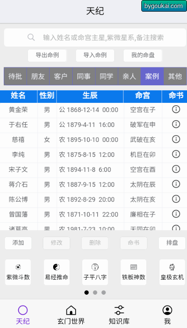View the 命书 info icon for 蒋介石
This screenshot has height=328, width=187.
[176, 184]
